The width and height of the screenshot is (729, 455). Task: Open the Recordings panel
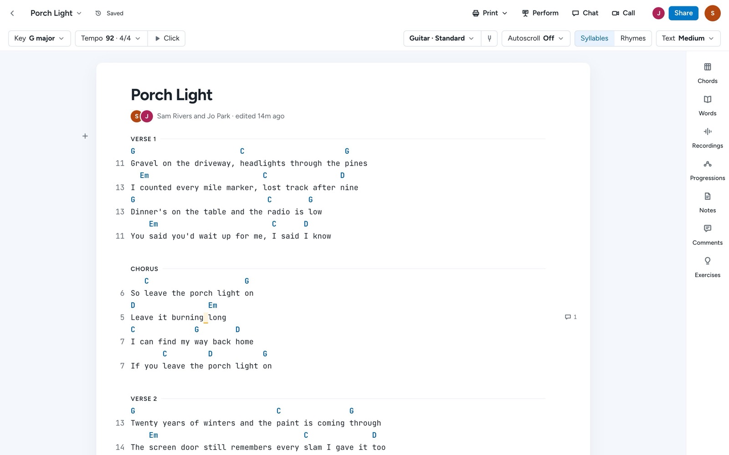pyautogui.click(x=707, y=138)
